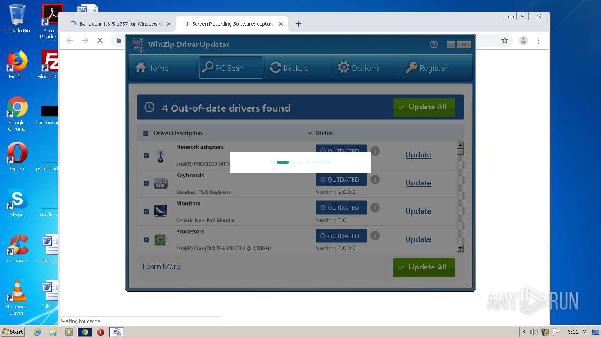601x338 pixels.
Task: Uncheck the Keyboards driver checkbox
Action: coord(146,183)
